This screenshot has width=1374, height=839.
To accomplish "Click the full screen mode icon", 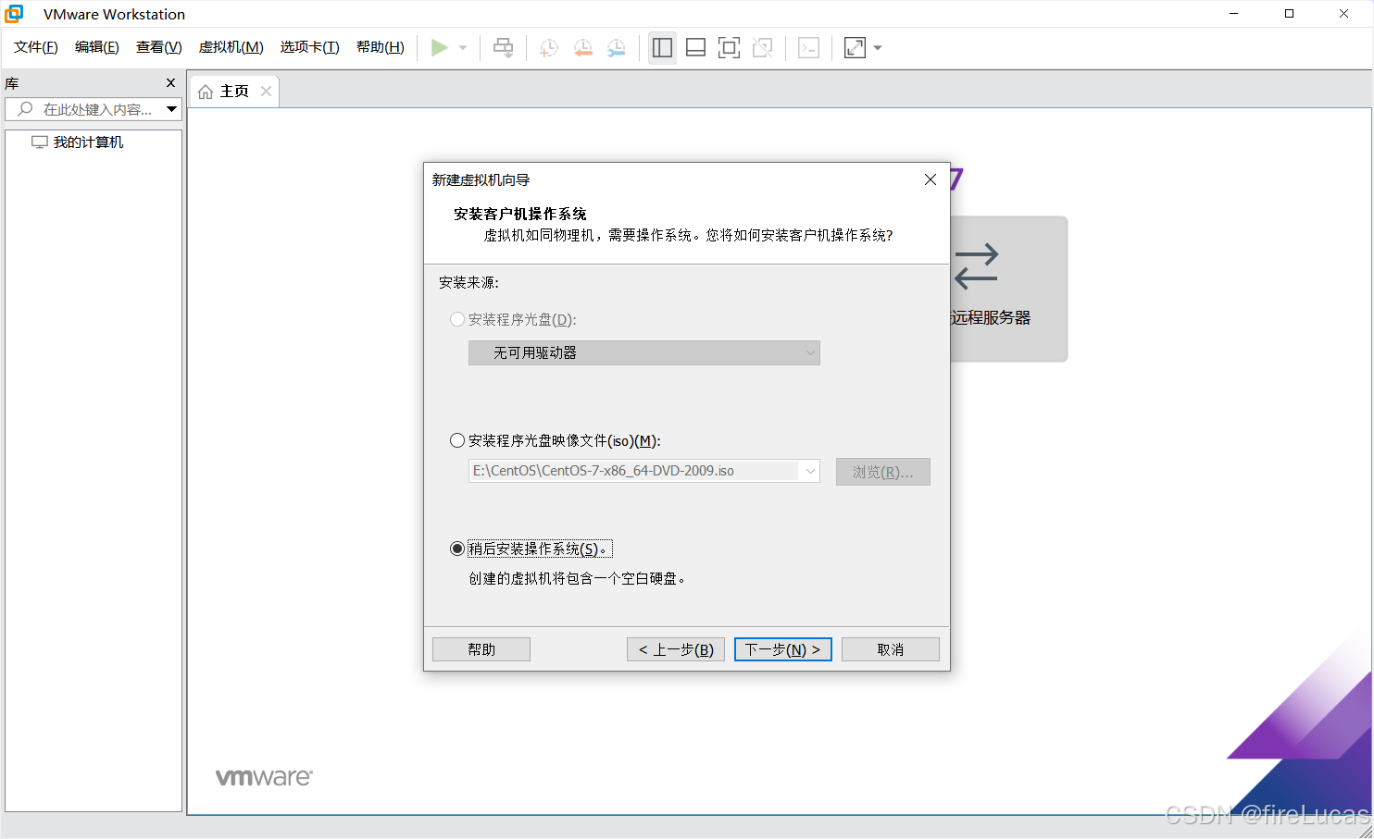I will click(729, 48).
